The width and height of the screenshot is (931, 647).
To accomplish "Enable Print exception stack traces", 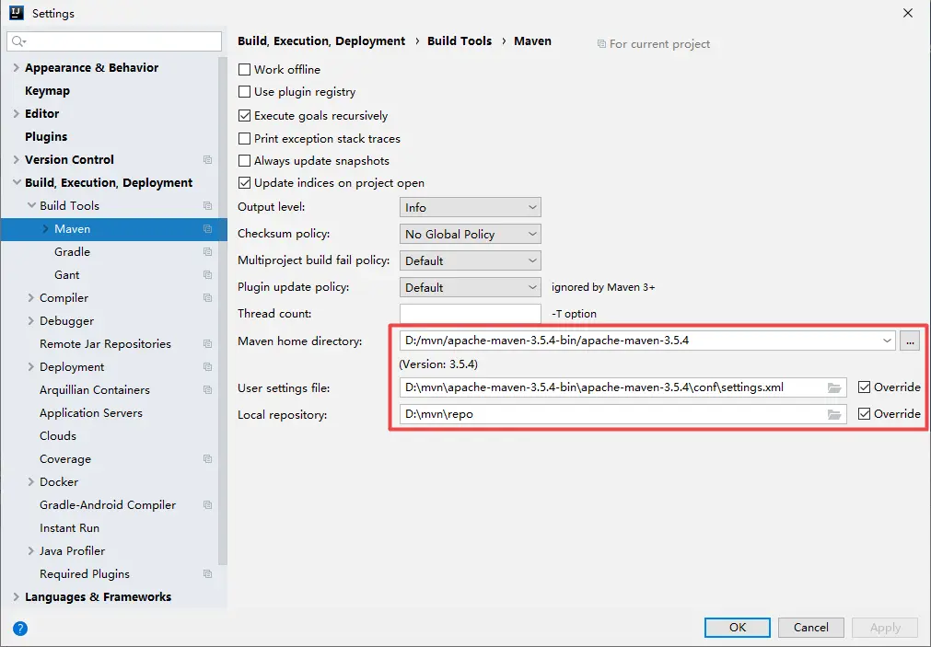I will coord(244,138).
